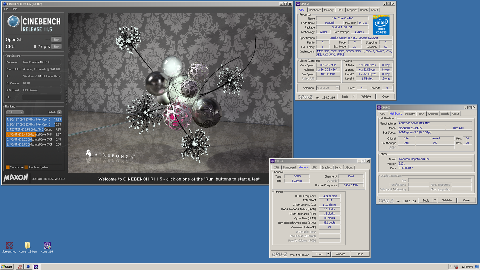The height and width of the screenshot is (270, 480).
Task: Click Close in top CPU-Z window
Action: [x=385, y=97]
